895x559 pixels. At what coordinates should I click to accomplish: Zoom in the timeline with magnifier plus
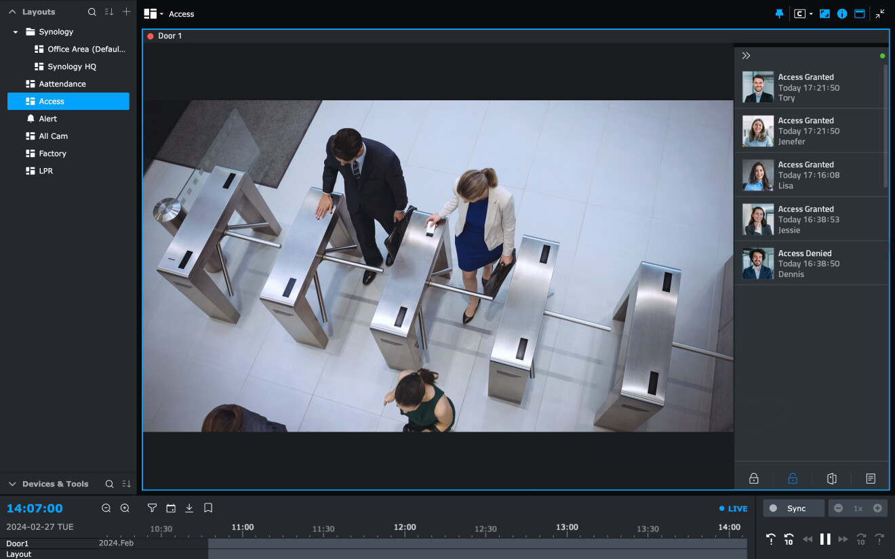click(125, 508)
